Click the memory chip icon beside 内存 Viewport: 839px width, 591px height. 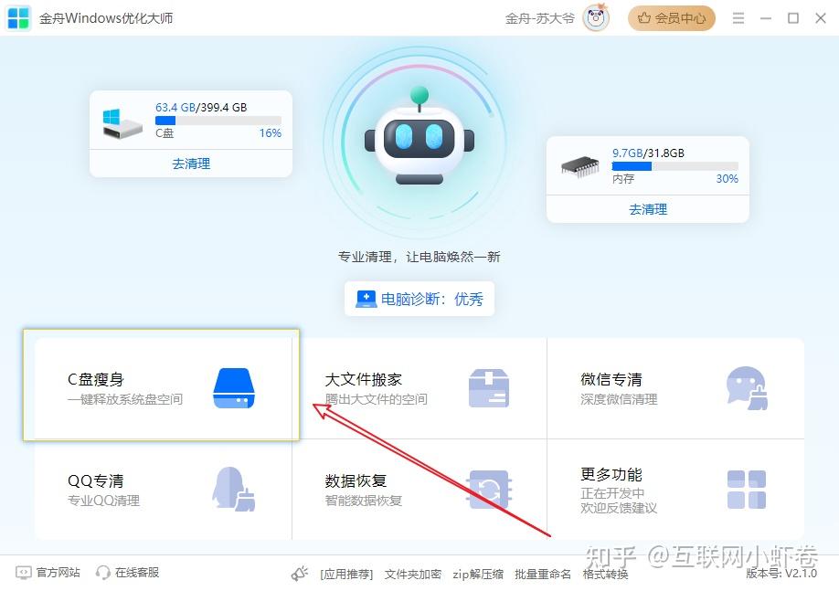(581, 167)
